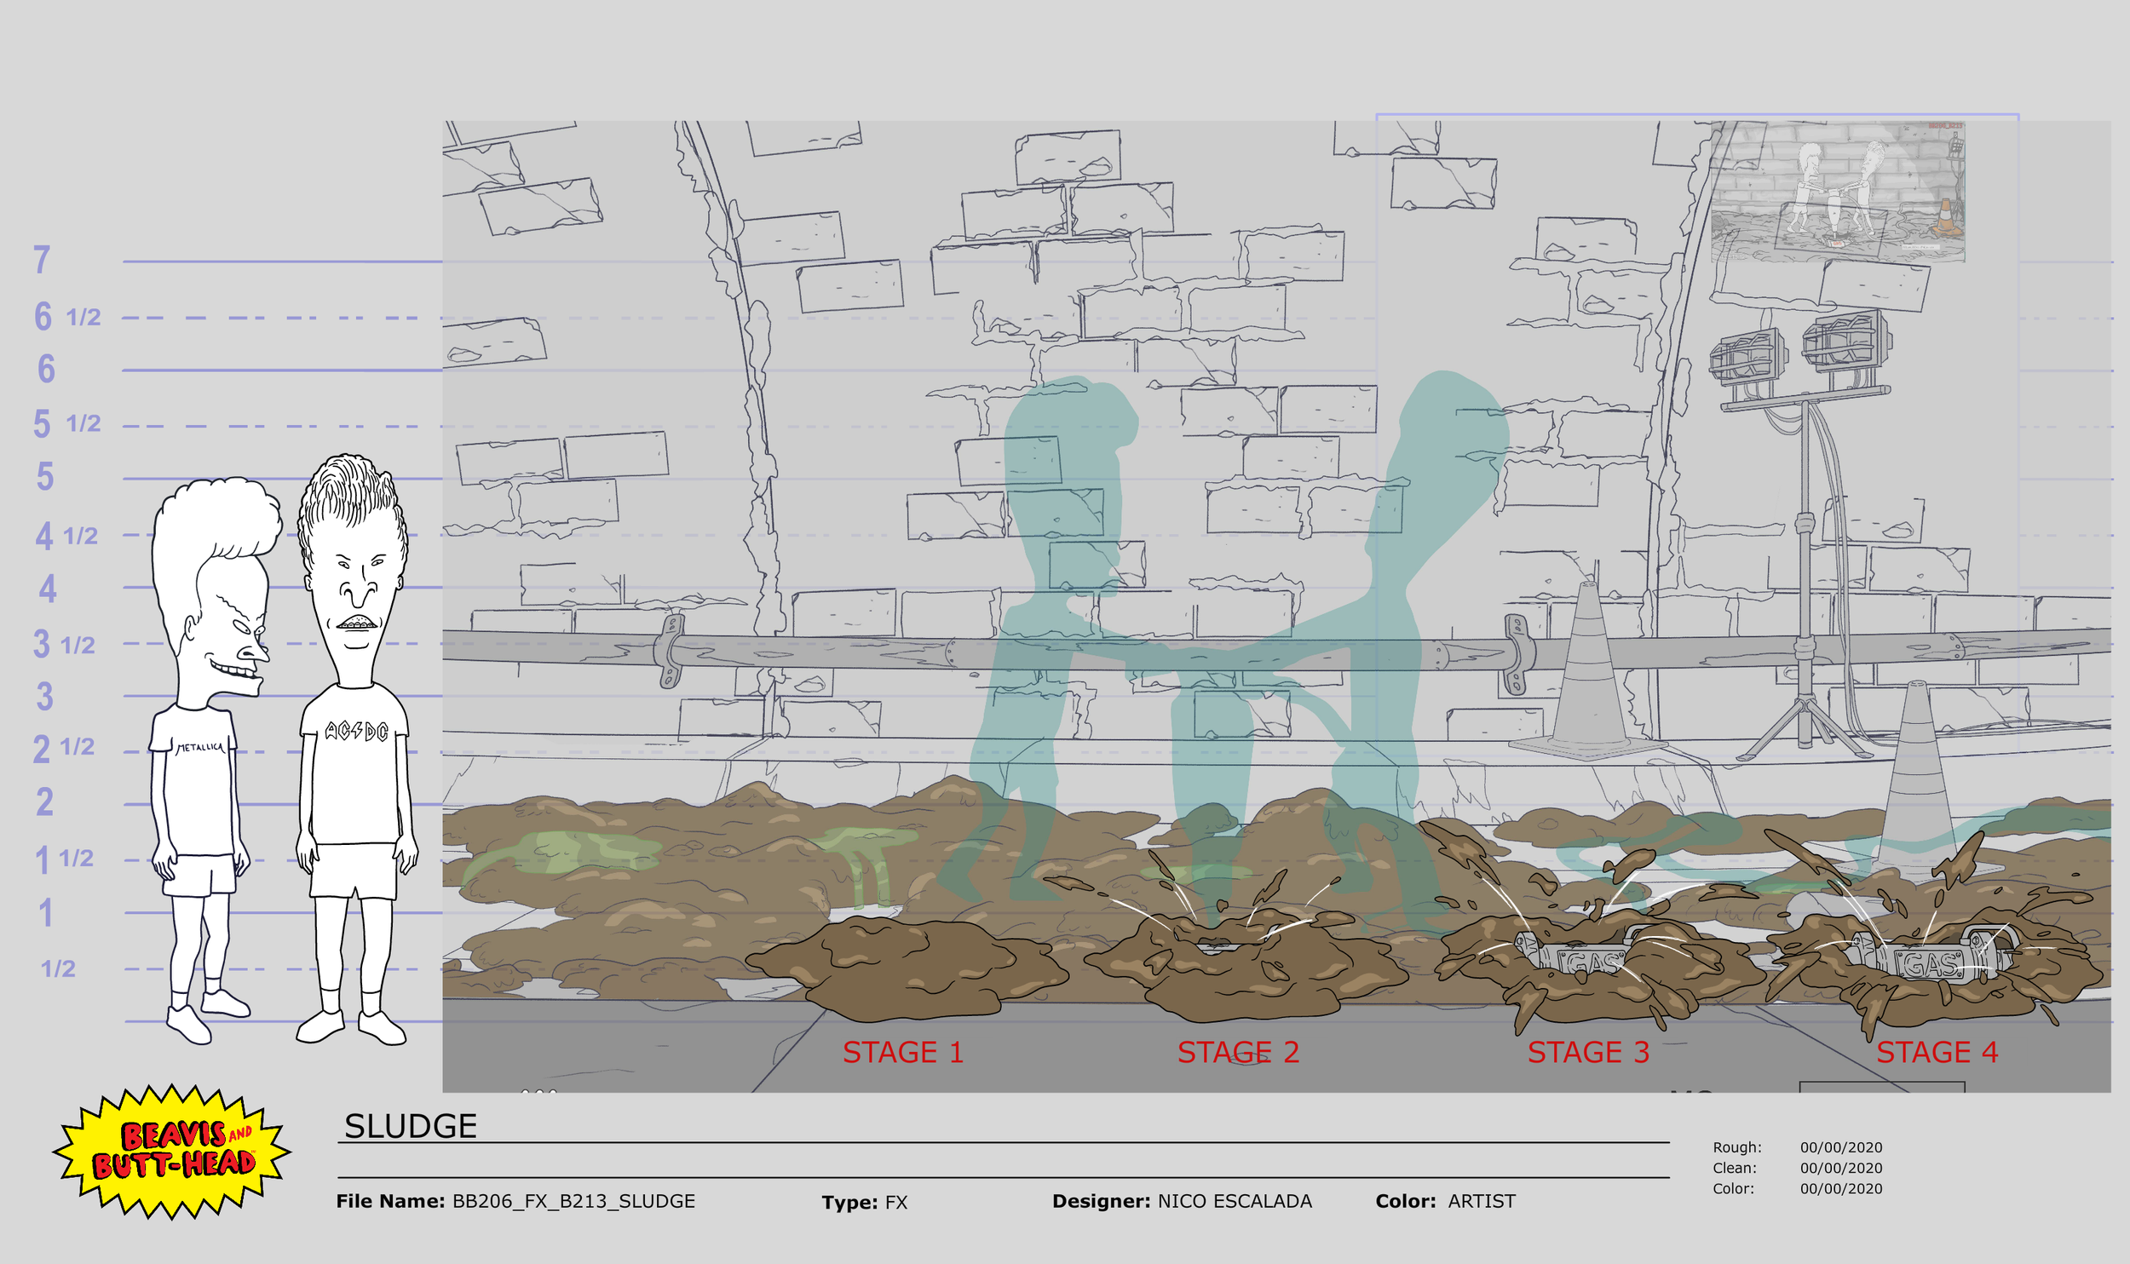Click the SLUDGE title text
The image size is (2130, 1264).
(x=410, y=1126)
